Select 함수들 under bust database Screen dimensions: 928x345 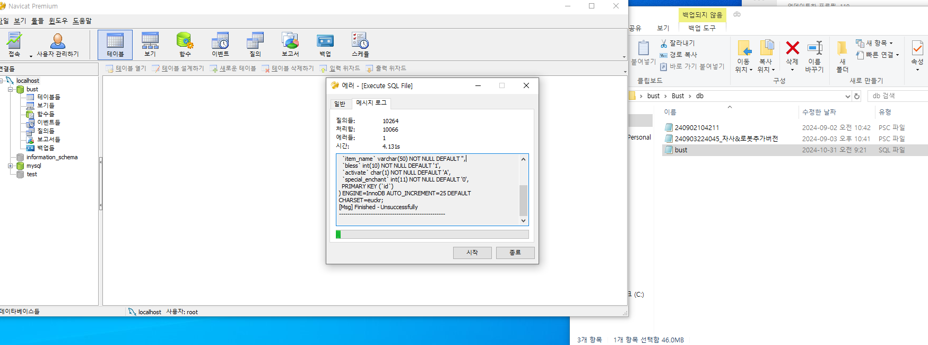pyautogui.click(x=46, y=114)
